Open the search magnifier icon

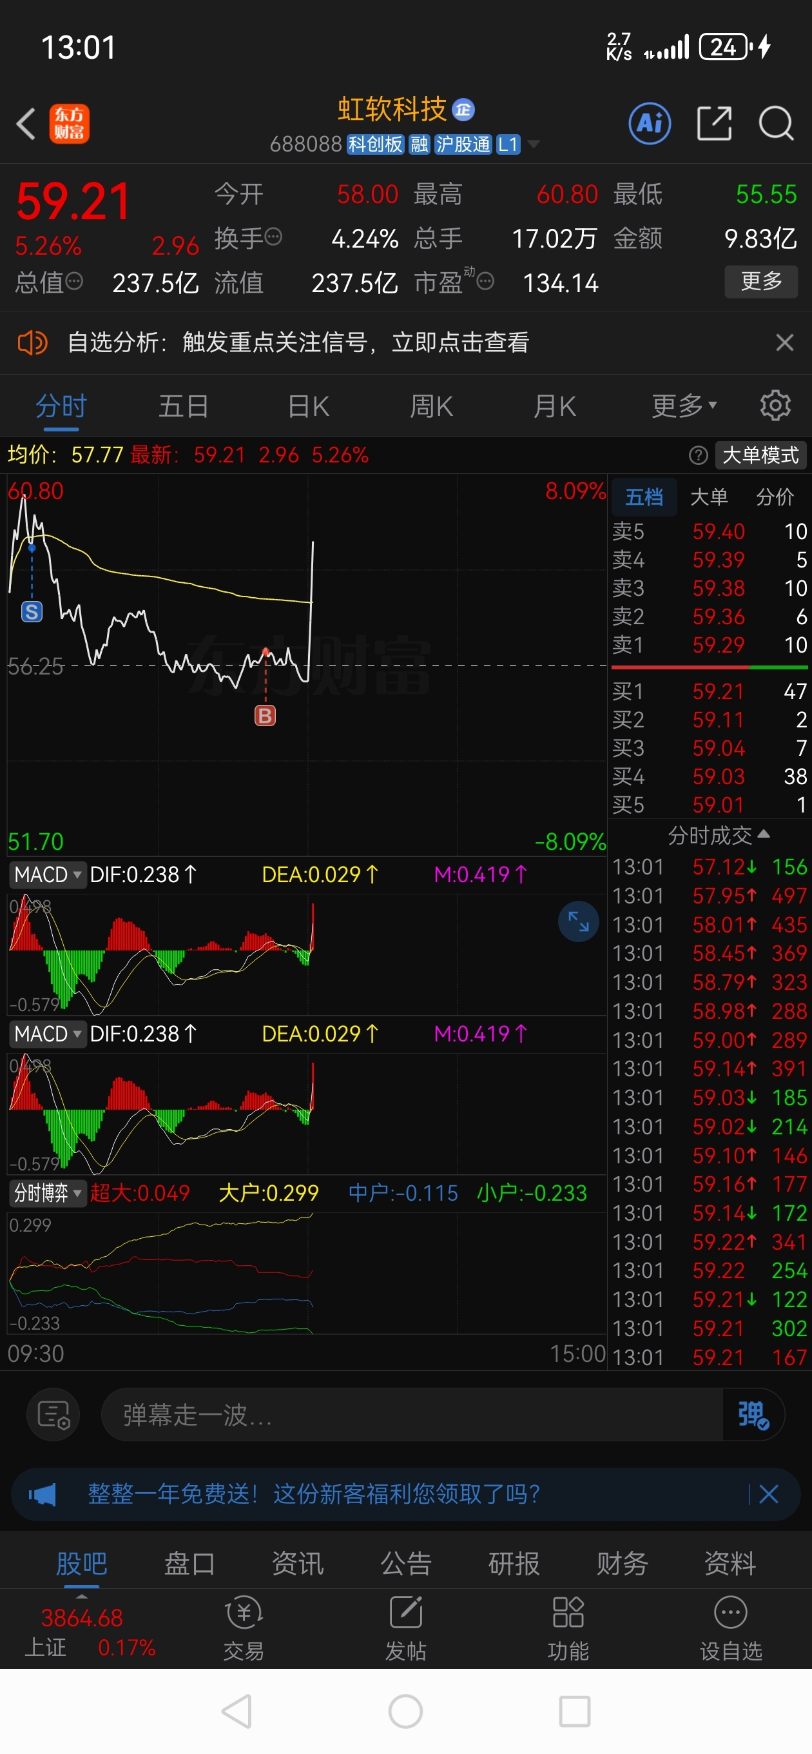pyautogui.click(x=776, y=124)
